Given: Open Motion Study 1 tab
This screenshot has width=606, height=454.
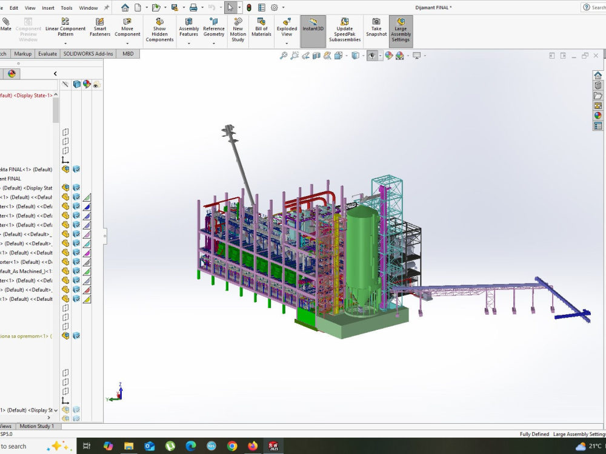Looking at the screenshot, I should tap(37, 426).
